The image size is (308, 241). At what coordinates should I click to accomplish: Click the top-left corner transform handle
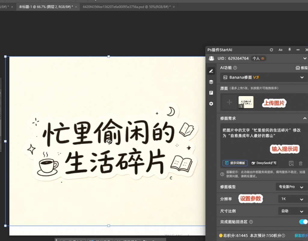[x=5, y=56]
